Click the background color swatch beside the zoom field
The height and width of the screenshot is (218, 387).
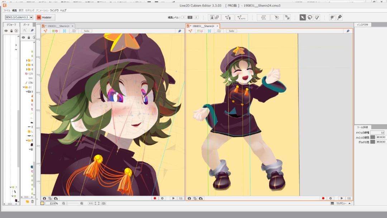coord(42,203)
